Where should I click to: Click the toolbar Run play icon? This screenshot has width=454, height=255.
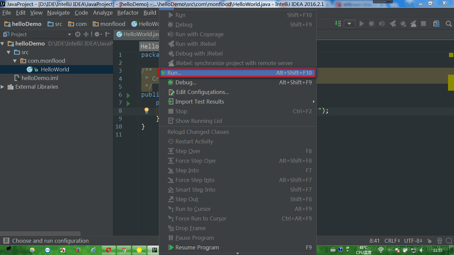(x=362, y=24)
